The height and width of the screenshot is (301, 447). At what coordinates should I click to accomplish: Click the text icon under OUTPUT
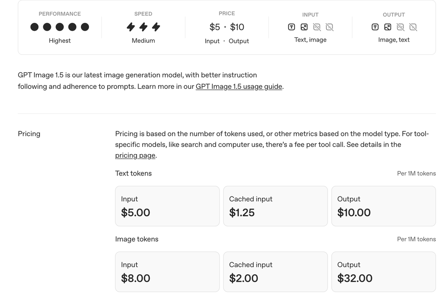(375, 27)
